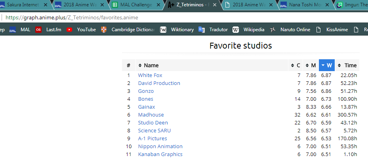This screenshot has height=160, width=368.
Task: Open the Last.fm bookmark icon
Action: click(38, 30)
